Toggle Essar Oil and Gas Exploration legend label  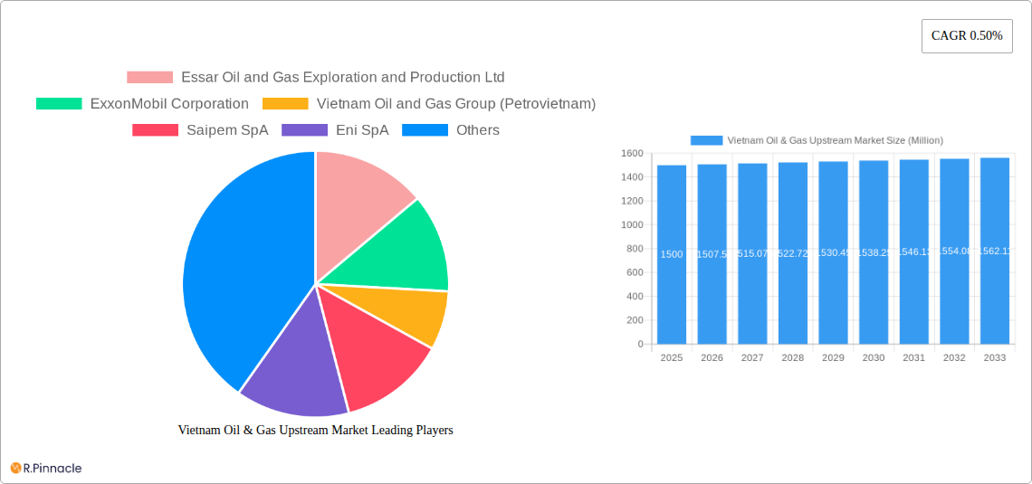point(343,78)
